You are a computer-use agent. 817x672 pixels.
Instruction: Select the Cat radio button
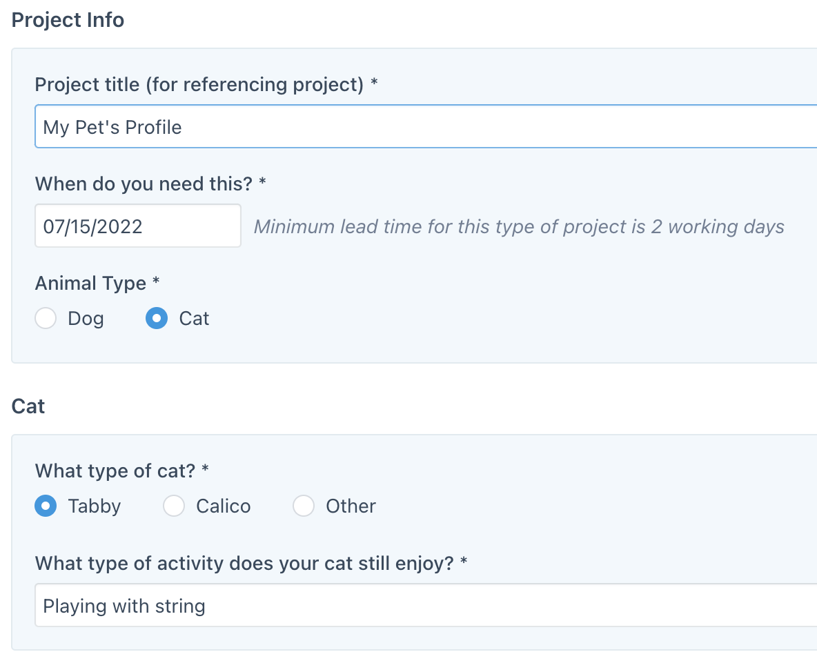pos(156,318)
